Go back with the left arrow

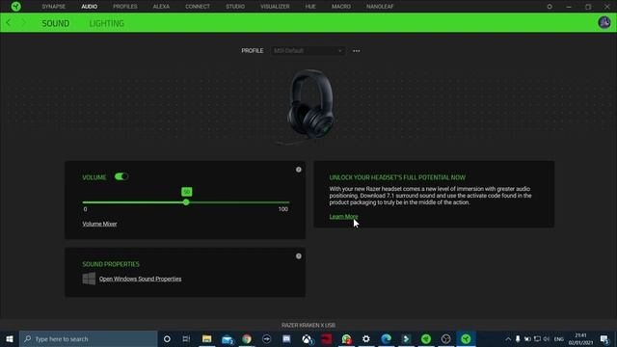pyautogui.click(x=9, y=23)
